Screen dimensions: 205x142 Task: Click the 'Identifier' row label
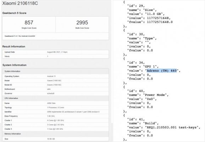point(8,112)
